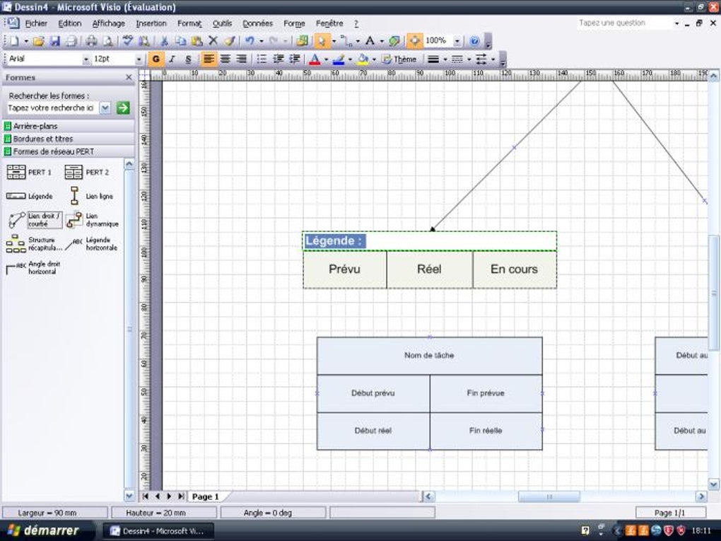Click the Windows démarrer button
Viewport: 721px width, 541px height.
click(42, 530)
